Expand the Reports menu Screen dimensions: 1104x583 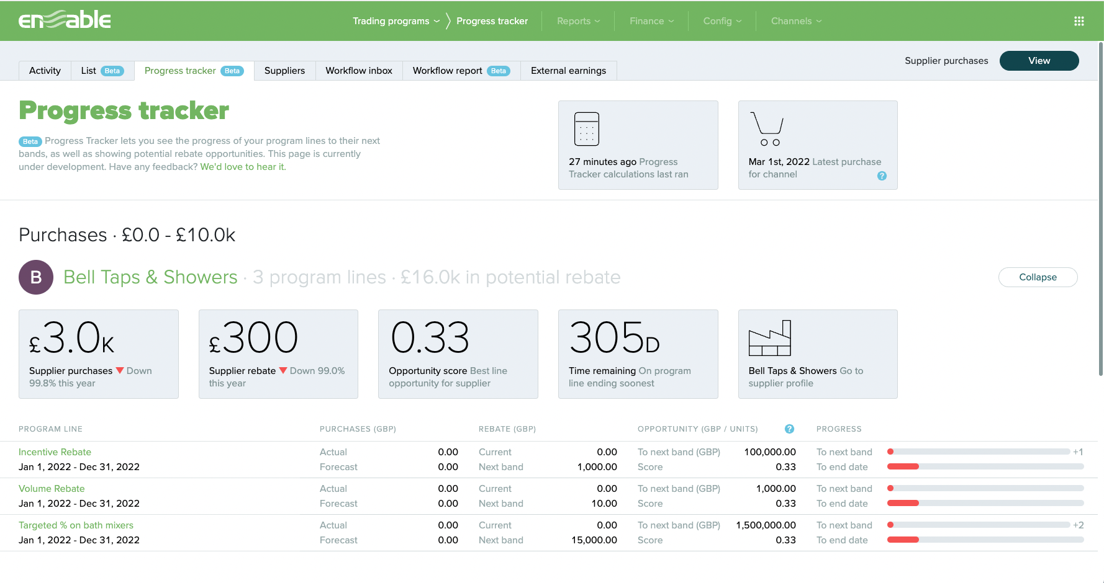coord(578,21)
